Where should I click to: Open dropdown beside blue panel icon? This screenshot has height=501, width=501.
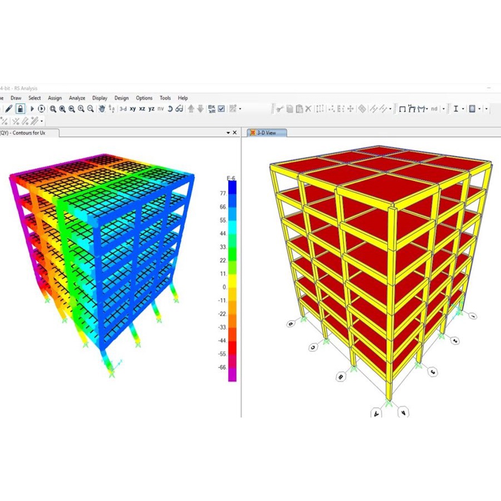(x=479, y=109)
